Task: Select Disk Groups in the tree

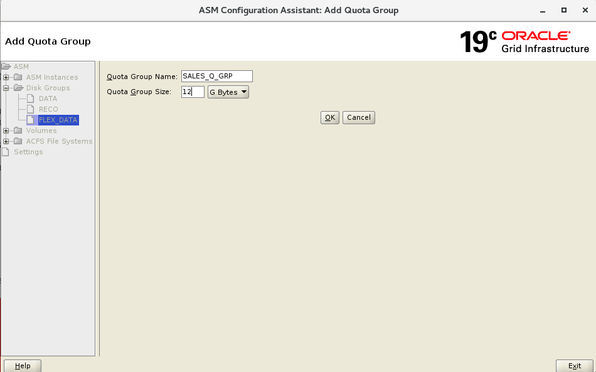Action: click(x=48, y=88)
